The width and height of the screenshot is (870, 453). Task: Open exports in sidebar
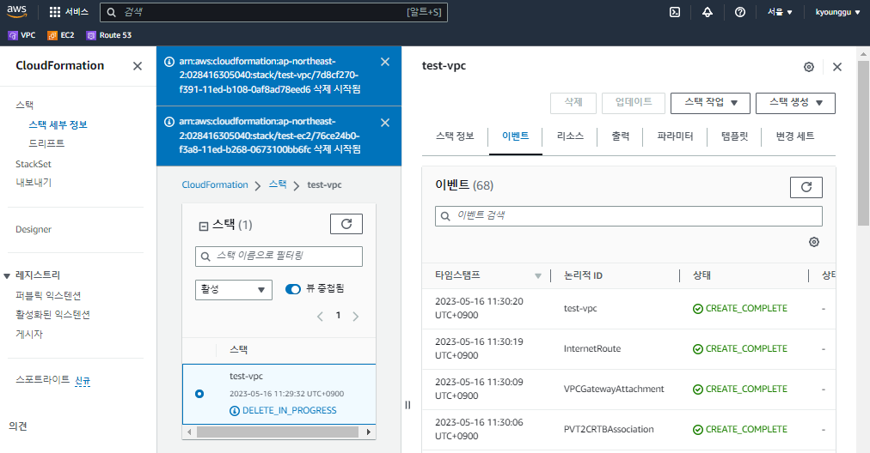34,182
